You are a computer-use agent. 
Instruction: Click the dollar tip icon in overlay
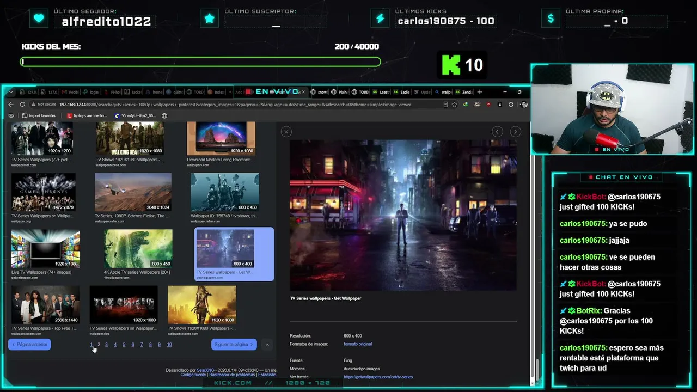(x=551, y=19)
